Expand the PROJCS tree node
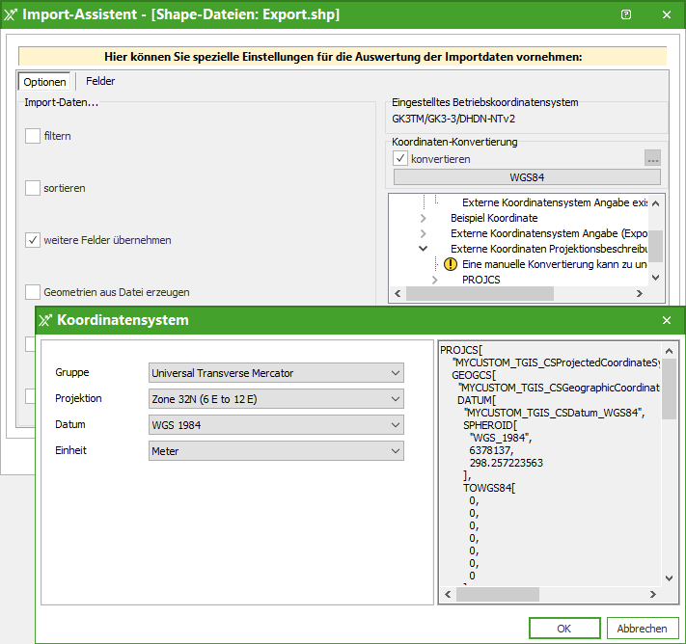Image resolution: width=686 pixels, height=644 pixels. point(434,280)
